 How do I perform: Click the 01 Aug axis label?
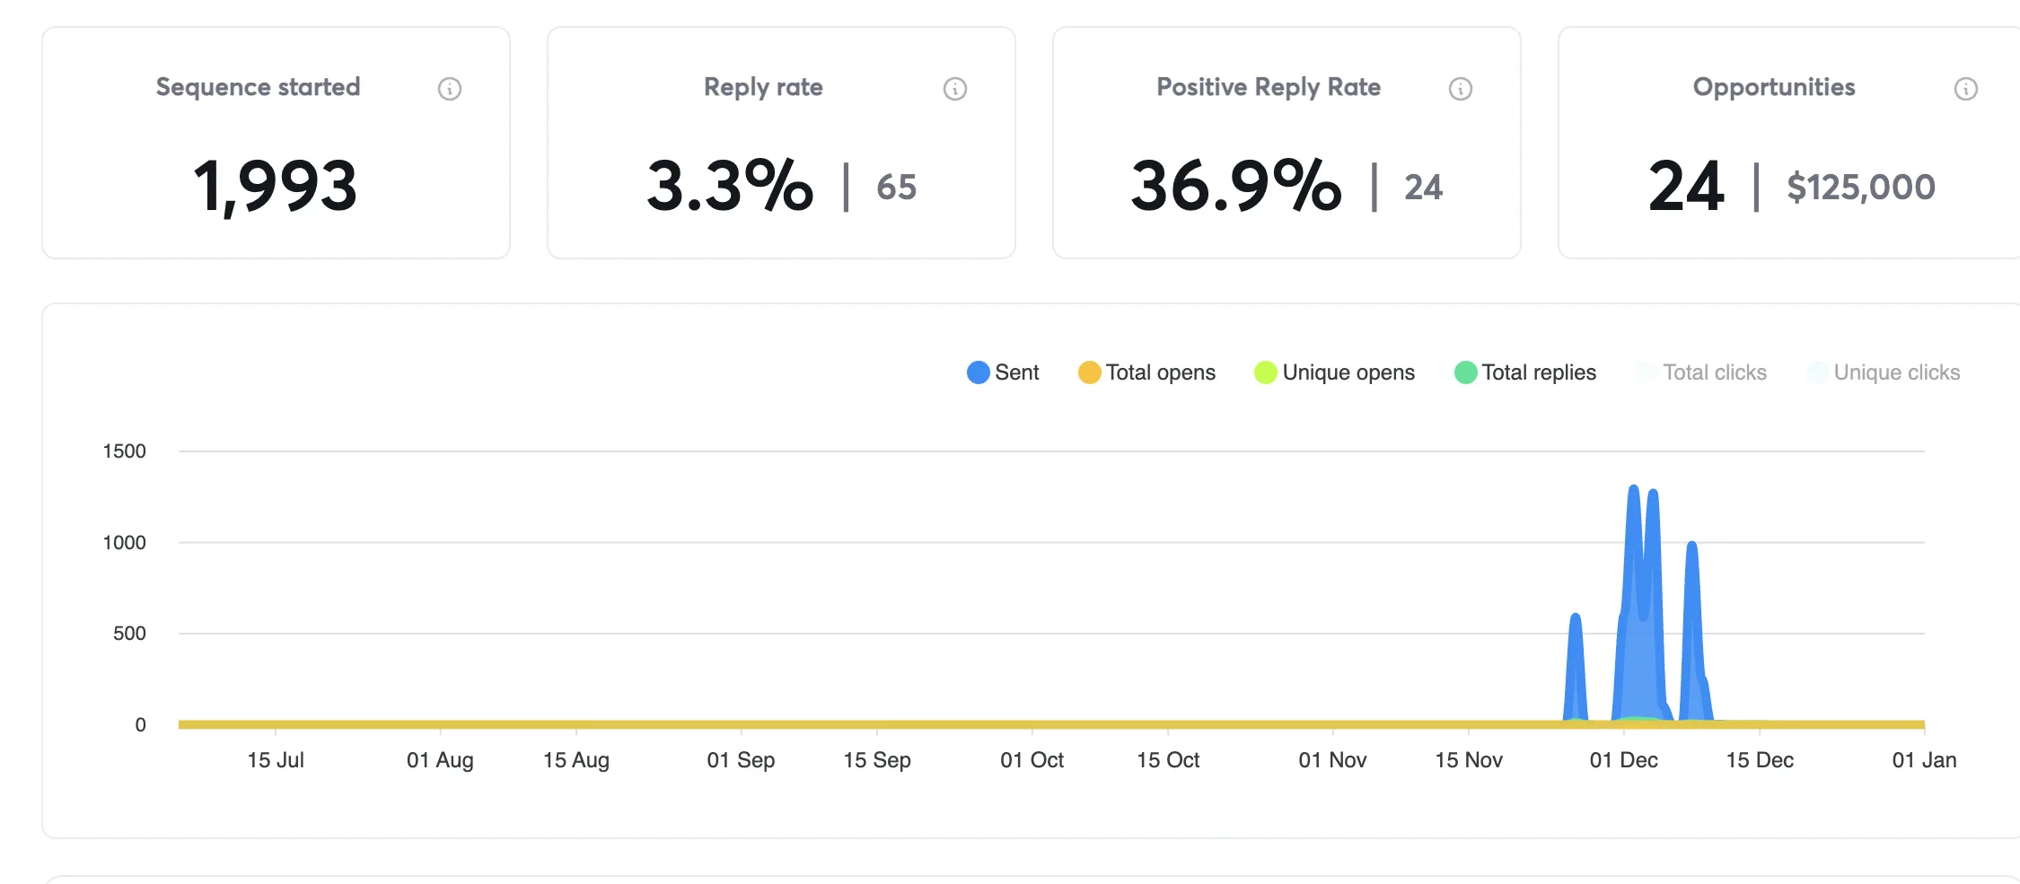coord(440,760)
